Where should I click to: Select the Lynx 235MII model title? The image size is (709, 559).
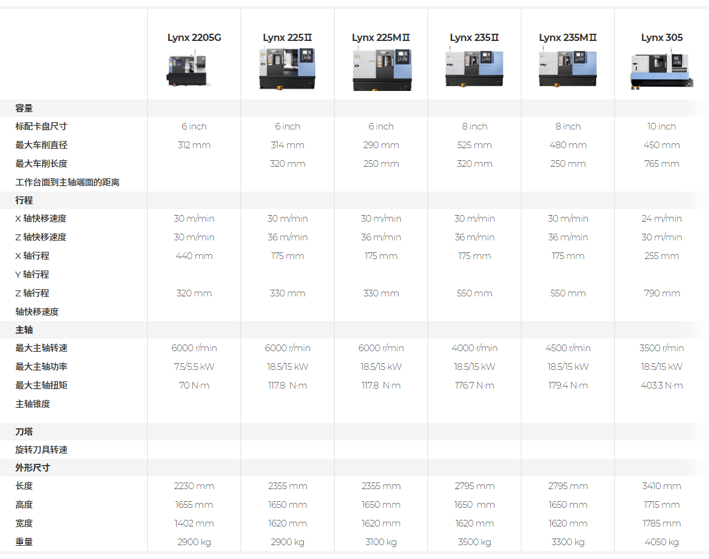pyautogui.click(x=567, y=37)
